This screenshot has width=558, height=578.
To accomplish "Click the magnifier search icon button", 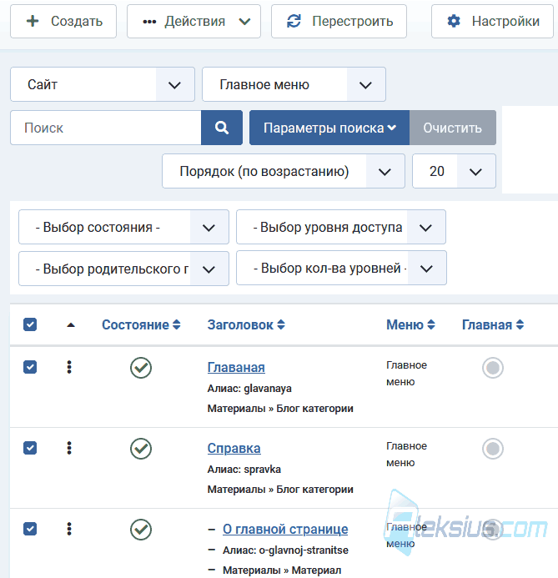I will [222, 128].
